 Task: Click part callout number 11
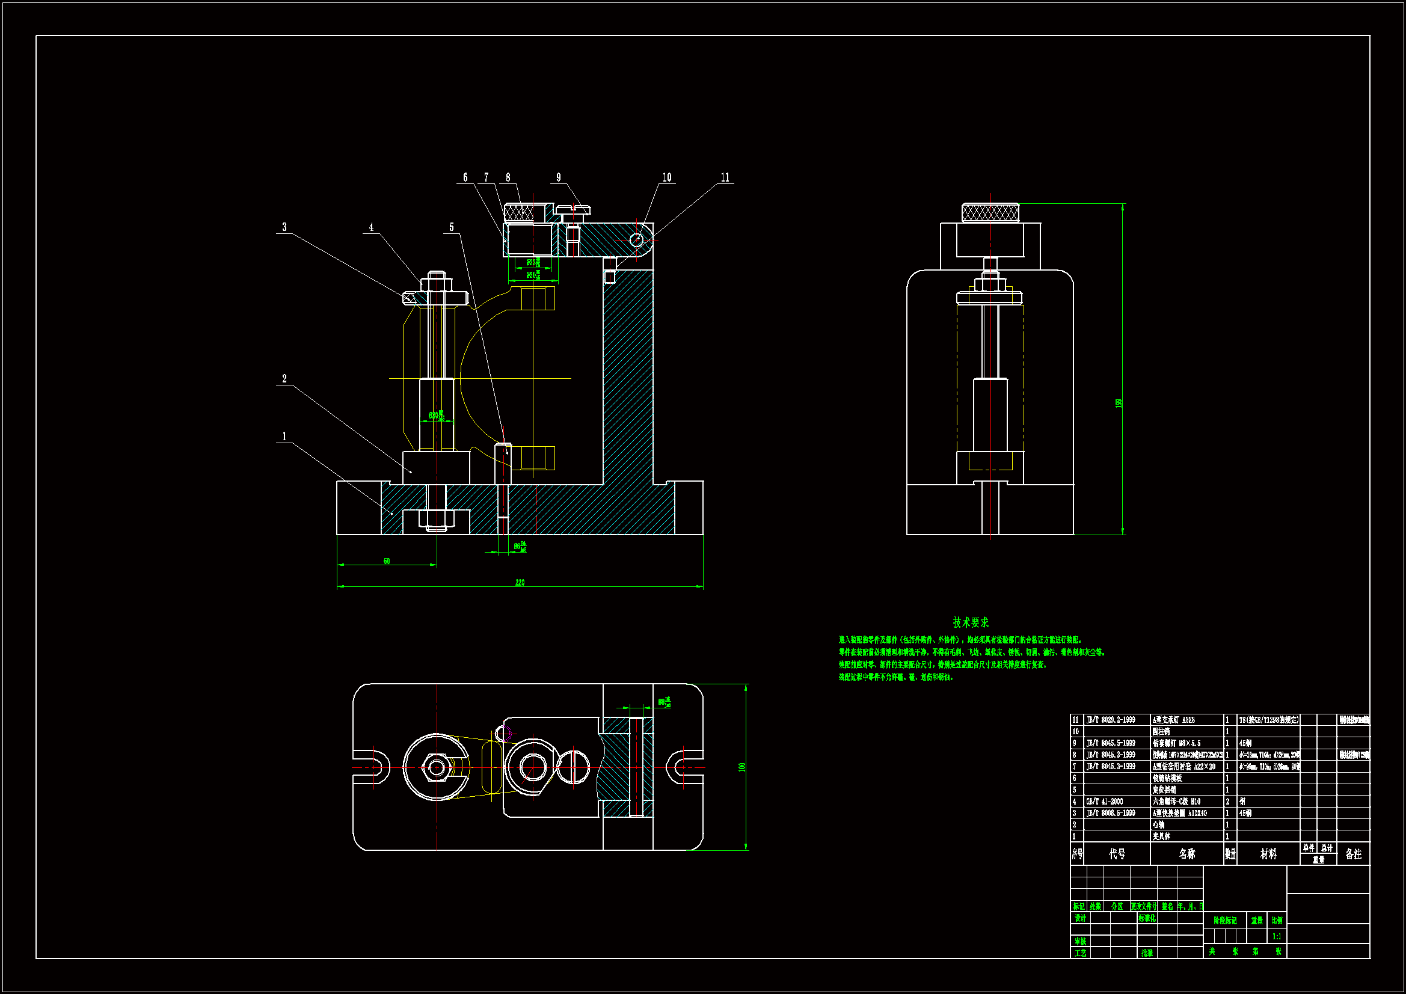tap(725, 177)
